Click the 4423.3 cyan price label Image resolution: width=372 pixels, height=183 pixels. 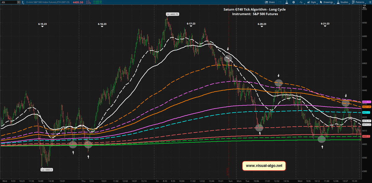point(366,112)
